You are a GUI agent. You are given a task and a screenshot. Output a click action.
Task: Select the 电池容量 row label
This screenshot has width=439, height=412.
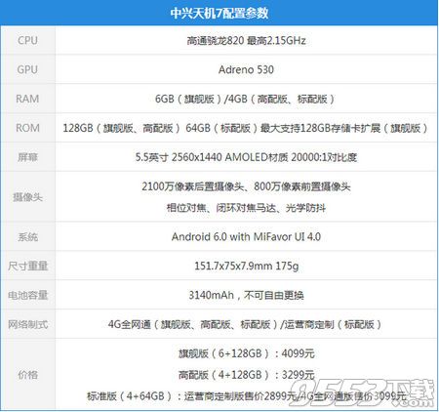27,295
